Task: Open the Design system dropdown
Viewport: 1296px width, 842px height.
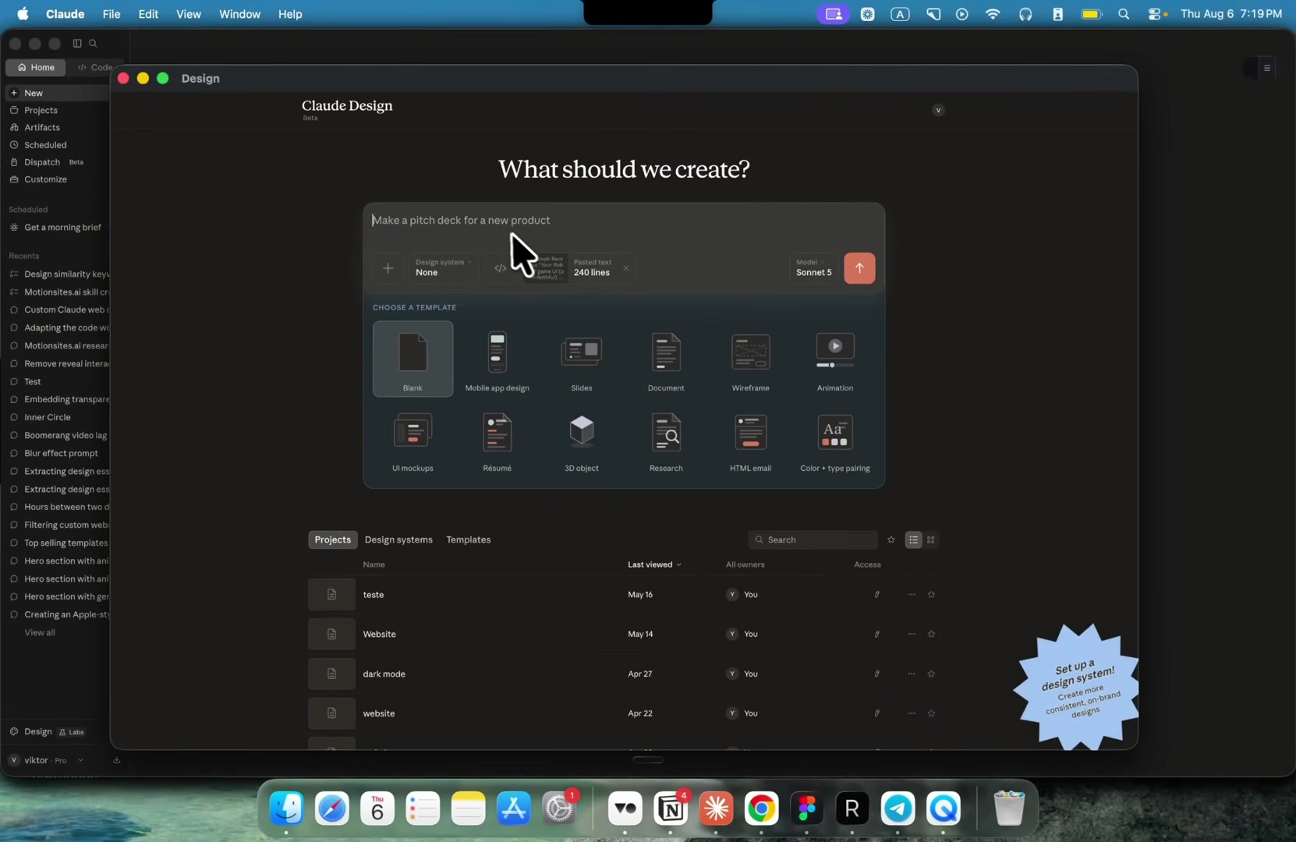Action: (443, 268)
